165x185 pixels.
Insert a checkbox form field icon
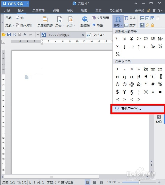point(147,18)
